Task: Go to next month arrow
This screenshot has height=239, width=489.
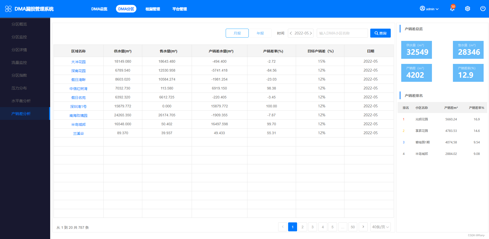Action: click(311, 33)
